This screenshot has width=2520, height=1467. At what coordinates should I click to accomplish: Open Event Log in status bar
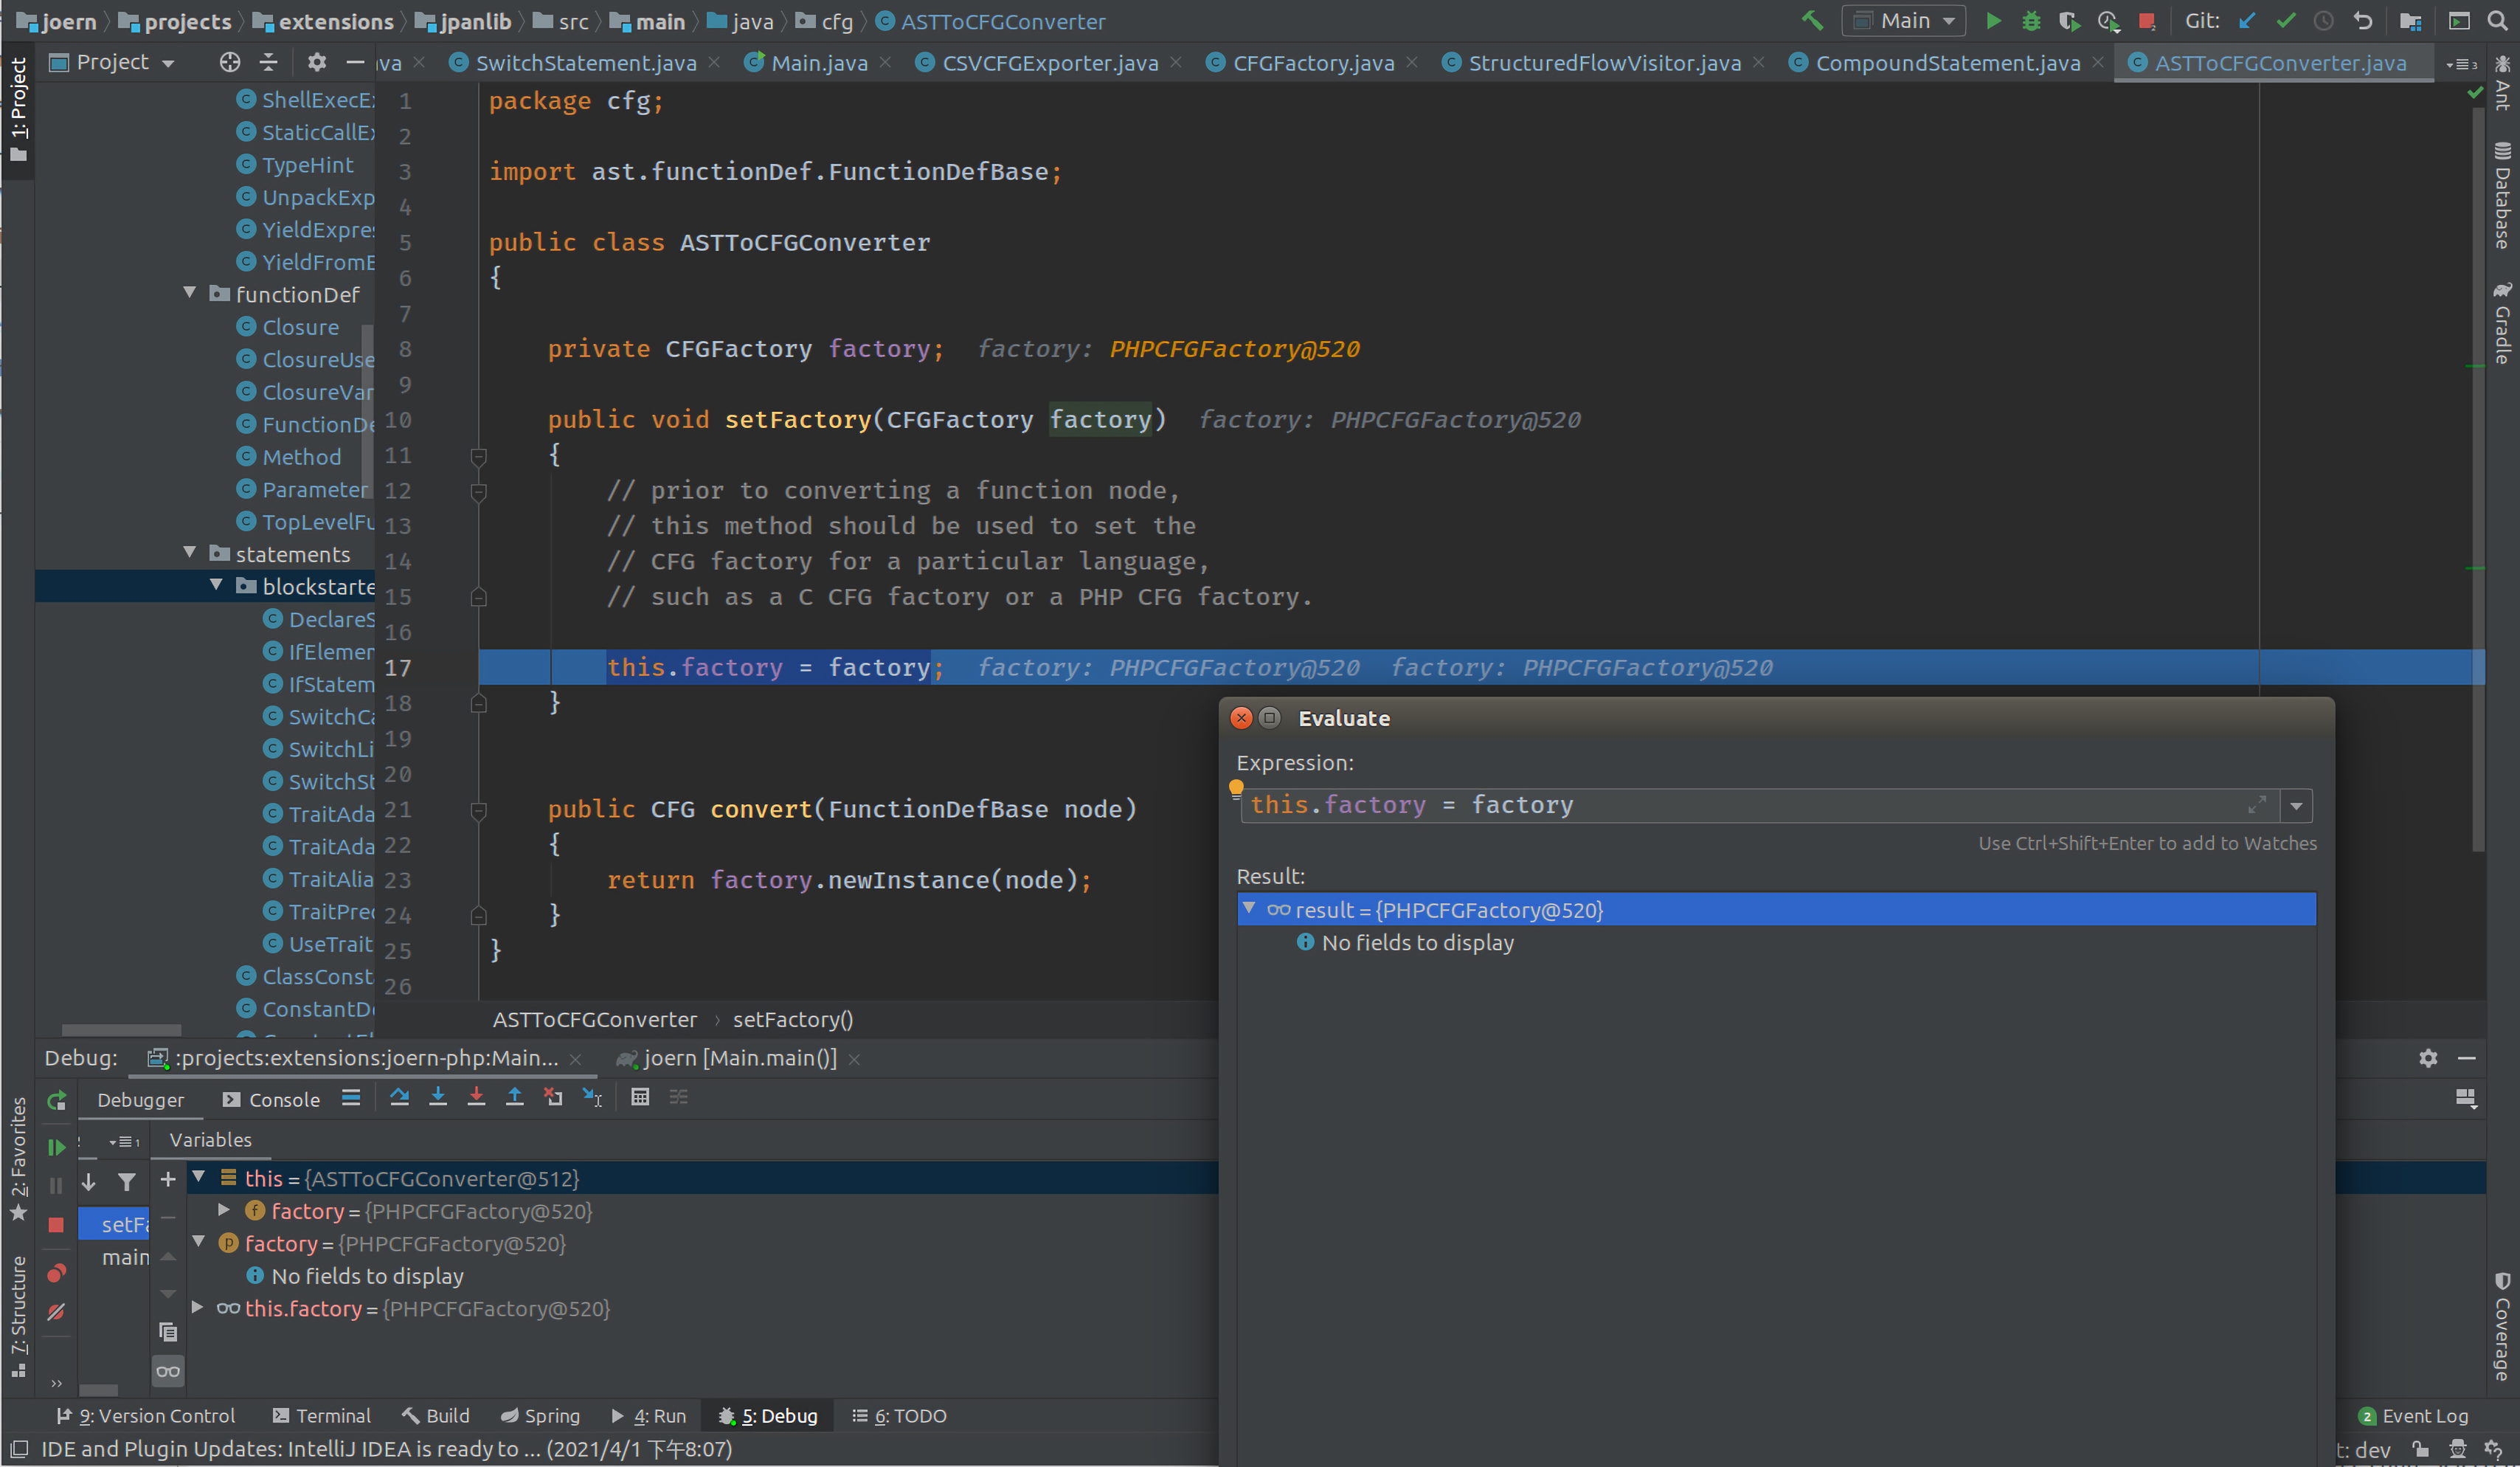click(x=2412, y=1416)
